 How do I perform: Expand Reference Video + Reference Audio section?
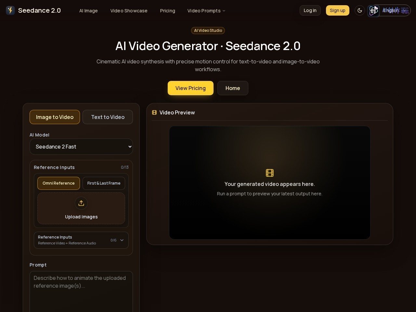pyautogui.click(x=81, y=240)
